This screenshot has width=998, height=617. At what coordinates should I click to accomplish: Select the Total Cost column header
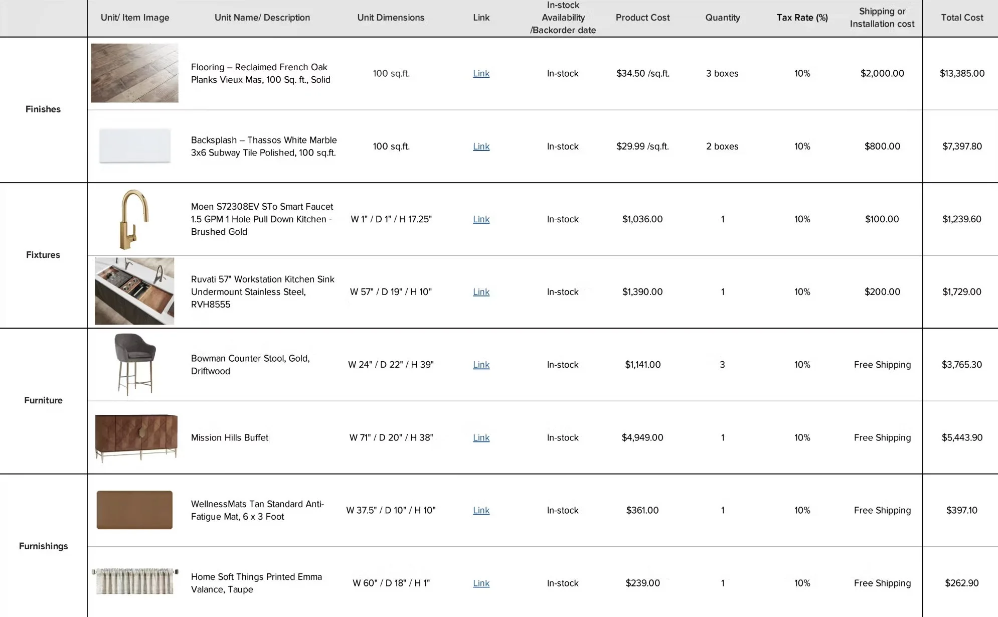pyautogui.click(x=961, y=18)
